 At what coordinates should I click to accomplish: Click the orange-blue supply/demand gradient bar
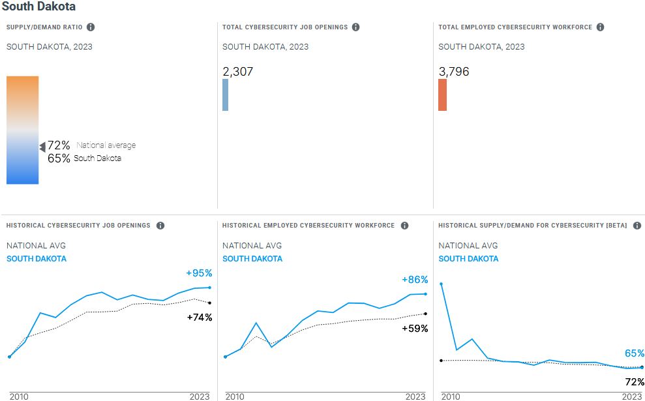coord(23,130)
